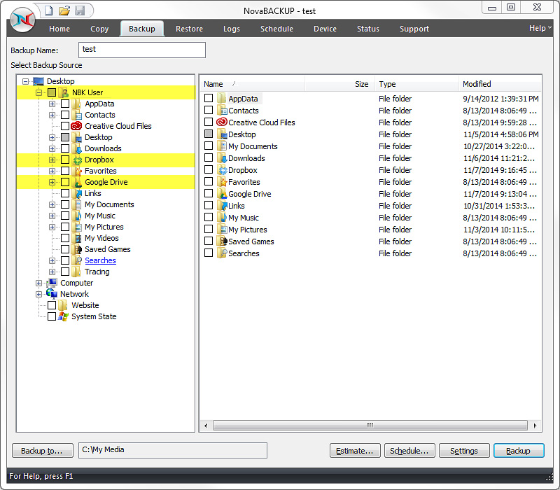The width and height of the screenshot is (560, 490).
Task: Check the Google Drive checkbox in tree
Action: click(x=65, y=182)
